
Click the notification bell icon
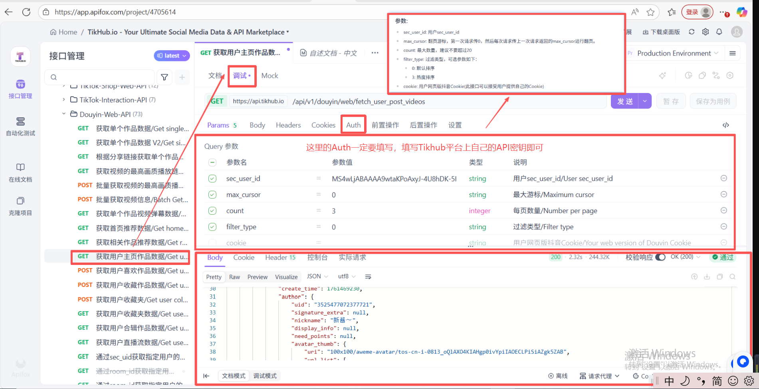[719, 32]
